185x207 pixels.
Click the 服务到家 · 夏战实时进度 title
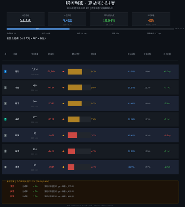(x=90, y=3)
